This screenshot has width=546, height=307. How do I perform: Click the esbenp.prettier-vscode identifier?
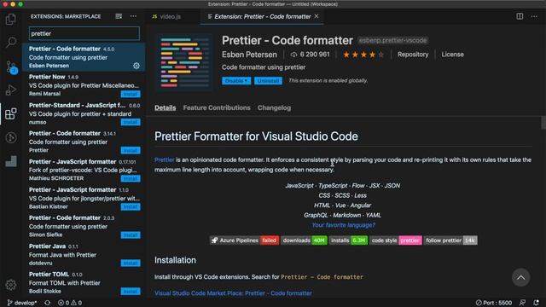click(392, 40)
